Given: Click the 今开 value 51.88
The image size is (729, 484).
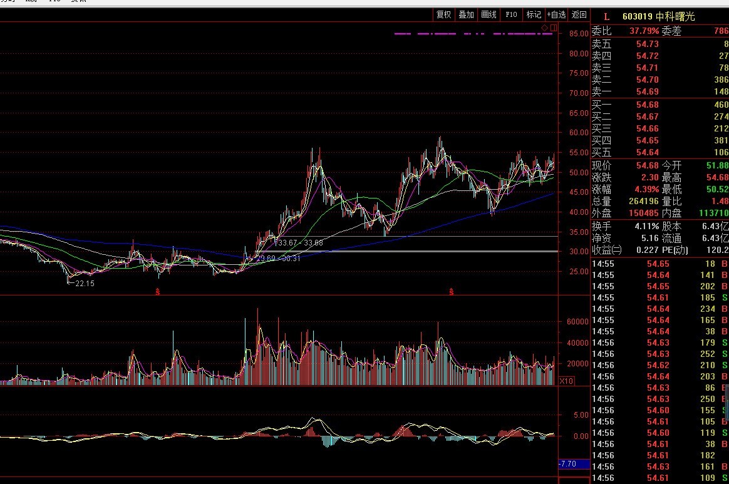Looking at the screenshot, I should click(x=717, y=165).
